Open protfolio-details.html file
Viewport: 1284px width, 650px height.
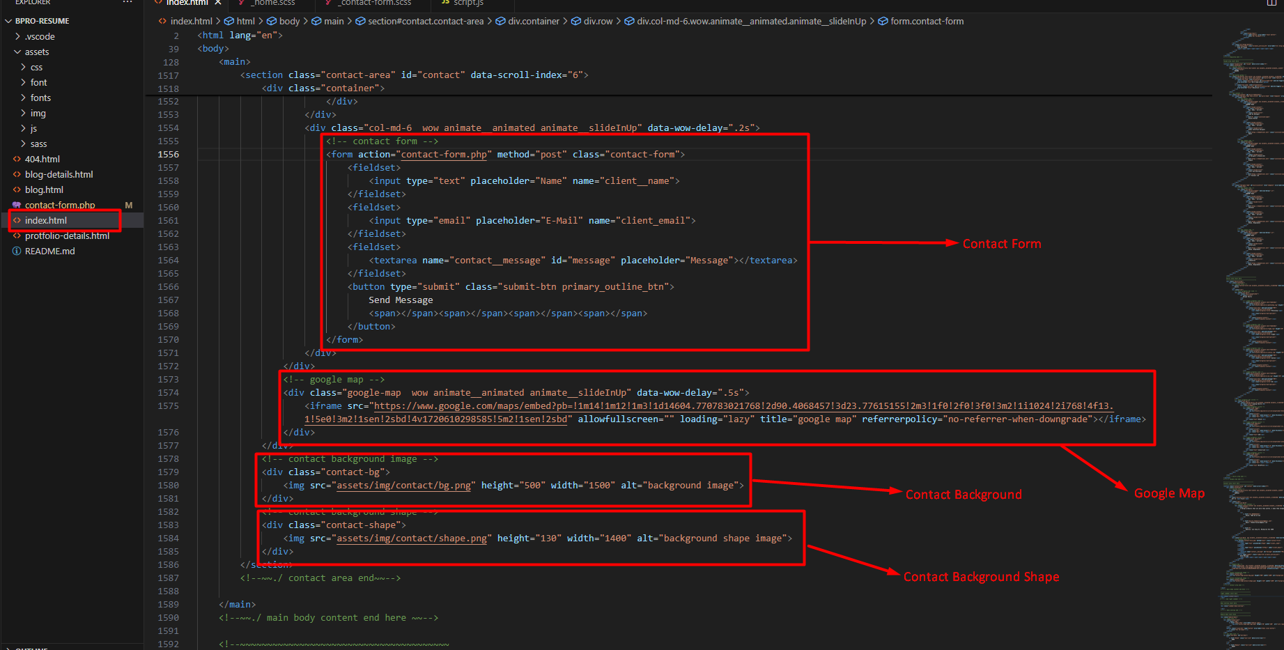point(67,235)
